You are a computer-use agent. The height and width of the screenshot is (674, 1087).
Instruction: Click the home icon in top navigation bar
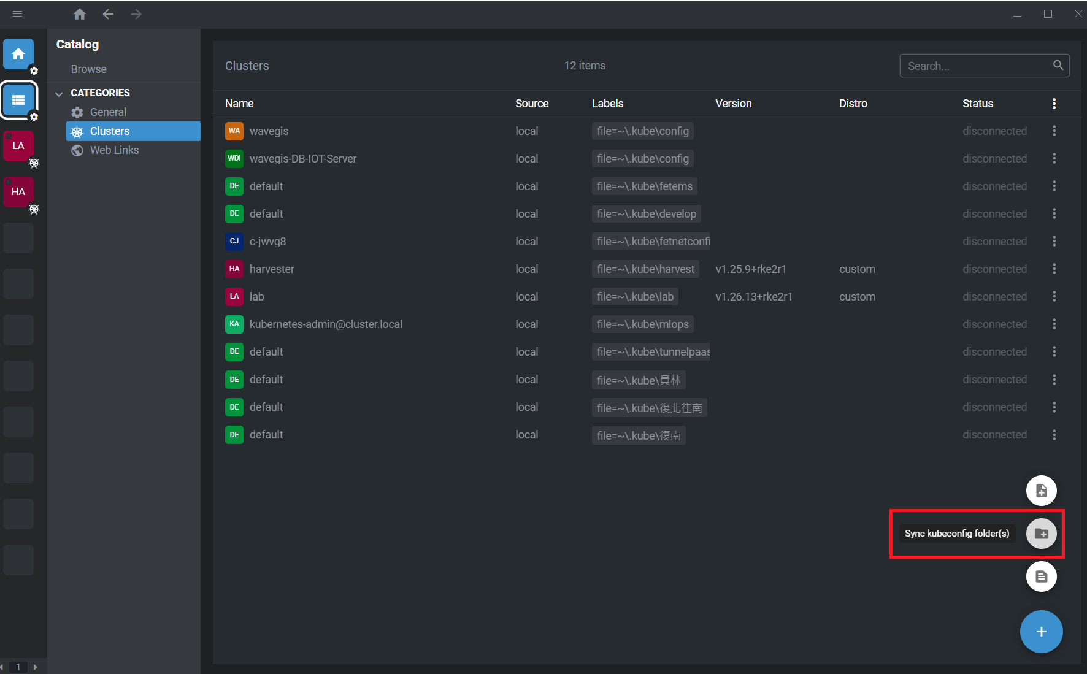(x=80, y=14)
